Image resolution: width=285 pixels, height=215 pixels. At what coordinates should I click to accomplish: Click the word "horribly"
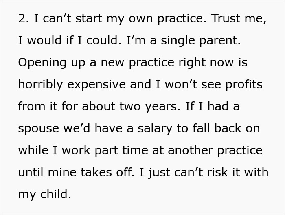(x=40, y=85)
